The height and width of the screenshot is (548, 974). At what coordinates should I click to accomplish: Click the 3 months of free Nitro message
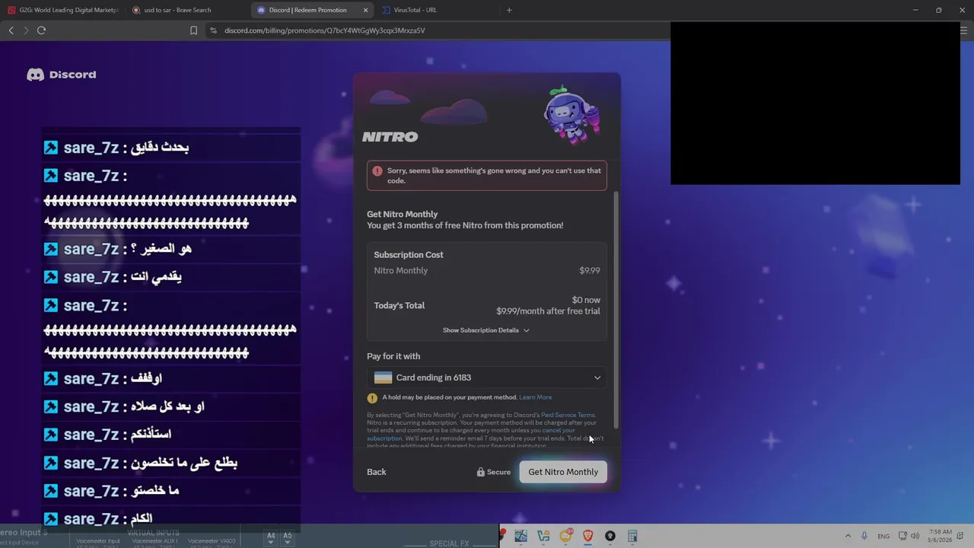pyautogui.click(x=465, y=225)
